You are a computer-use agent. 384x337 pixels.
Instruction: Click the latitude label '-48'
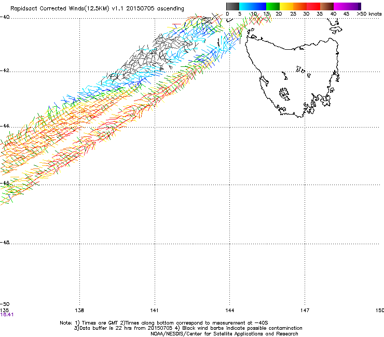5,242
